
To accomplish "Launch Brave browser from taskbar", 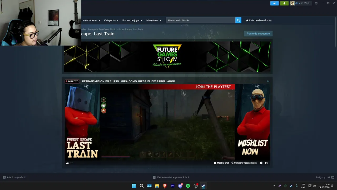I will coord(165,186).
